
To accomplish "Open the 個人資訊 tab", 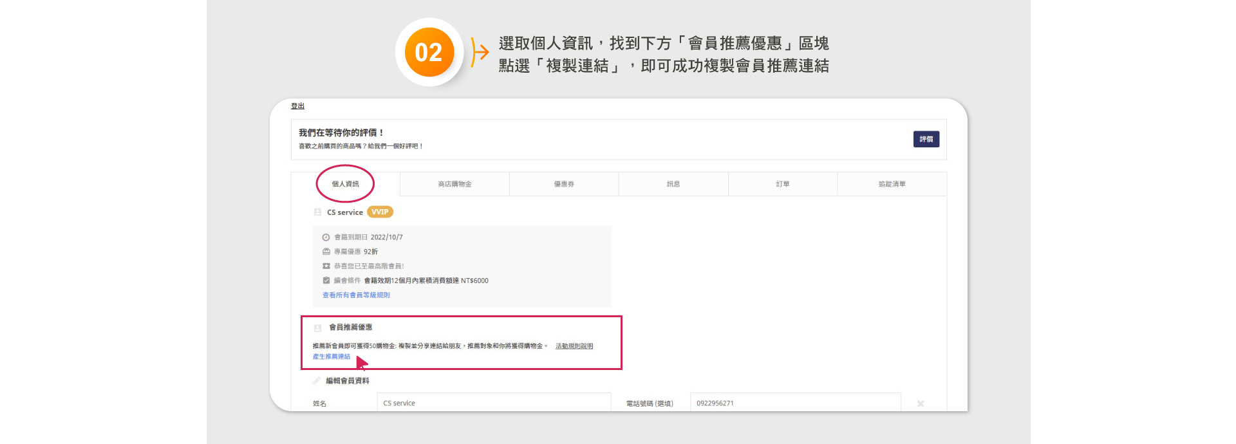I will point(345,184).
